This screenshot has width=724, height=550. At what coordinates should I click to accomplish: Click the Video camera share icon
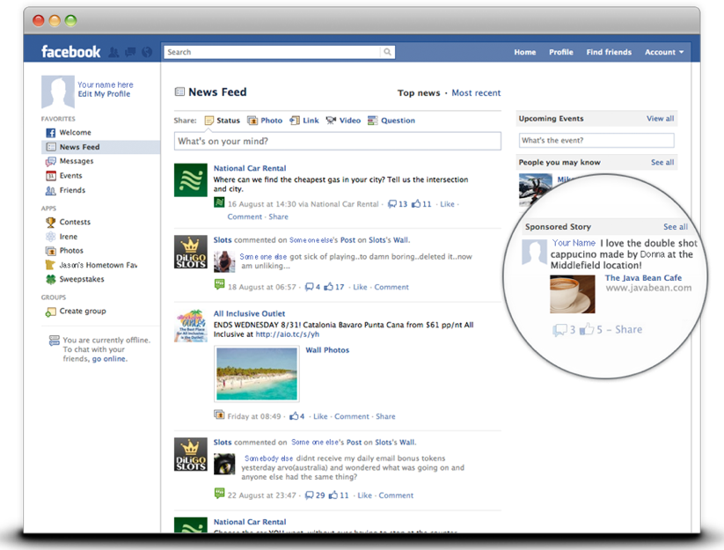(x=331, y=121)
